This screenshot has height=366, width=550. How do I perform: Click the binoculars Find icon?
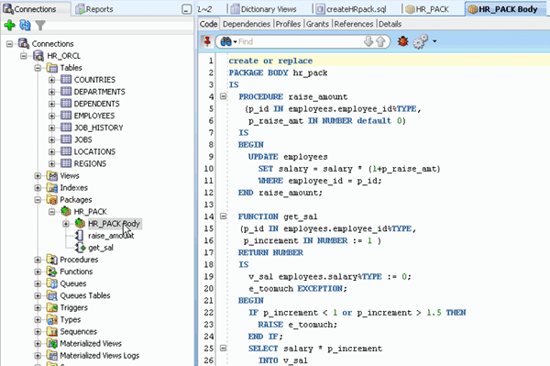(x=225, y=42)
